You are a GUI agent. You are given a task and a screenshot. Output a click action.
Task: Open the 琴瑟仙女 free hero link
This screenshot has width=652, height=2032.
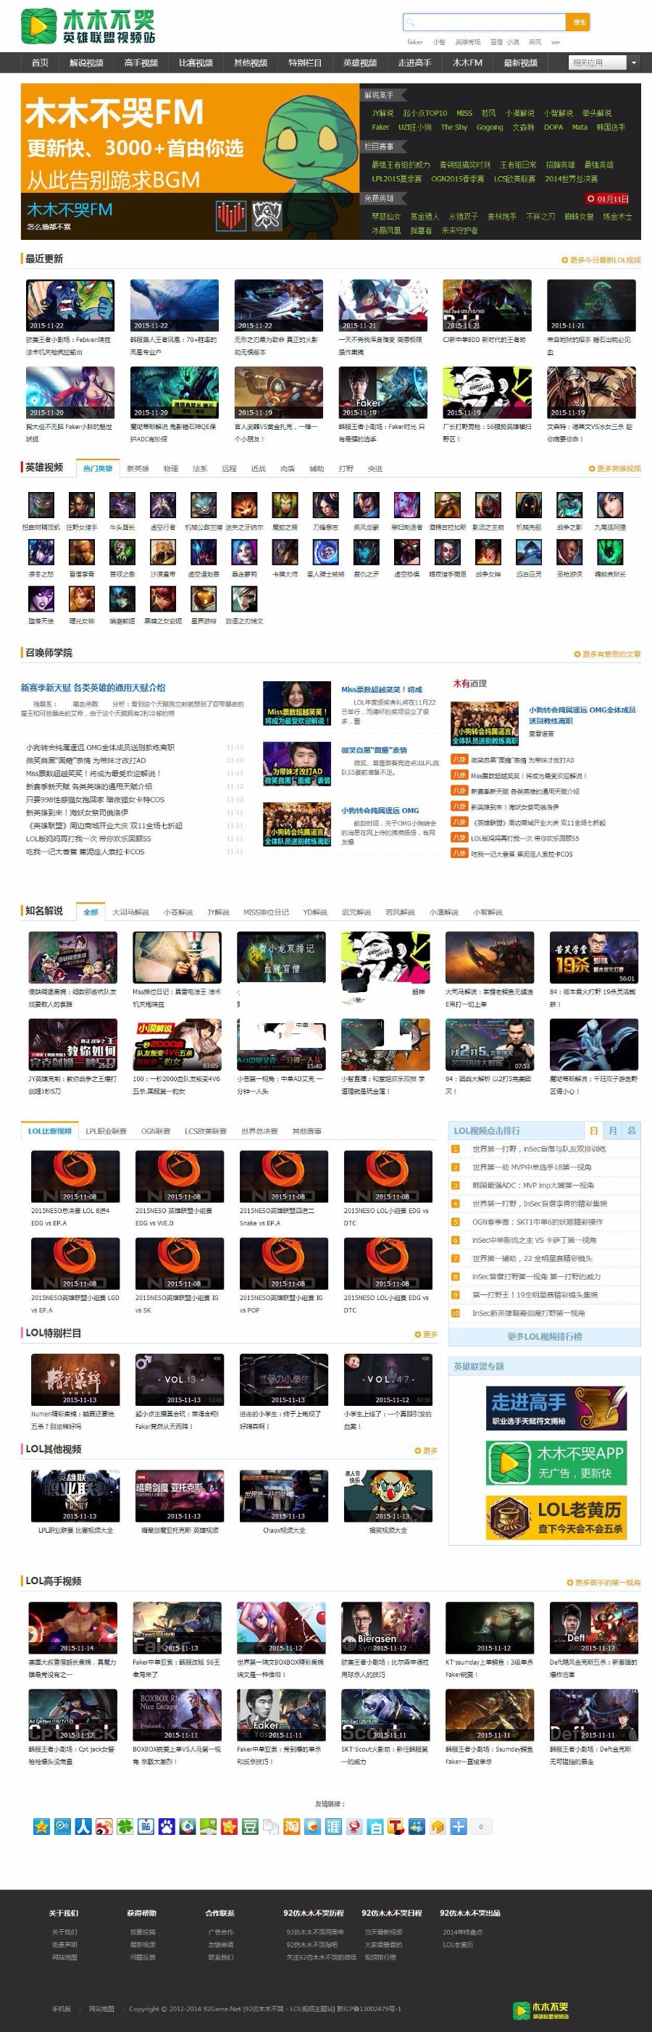pos(386,216)
